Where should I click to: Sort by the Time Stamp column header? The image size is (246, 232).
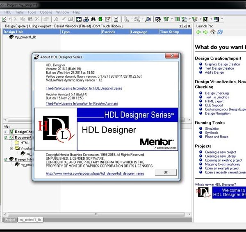(x=175, y=32)
